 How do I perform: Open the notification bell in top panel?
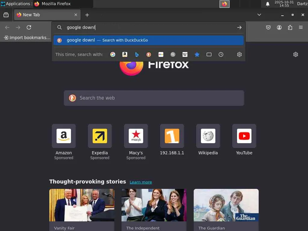267,4
